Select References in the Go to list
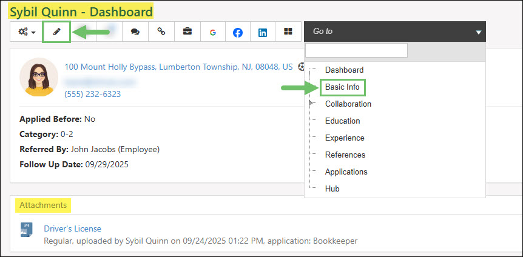This screenshot has width=523, height=257. point(345,155)
